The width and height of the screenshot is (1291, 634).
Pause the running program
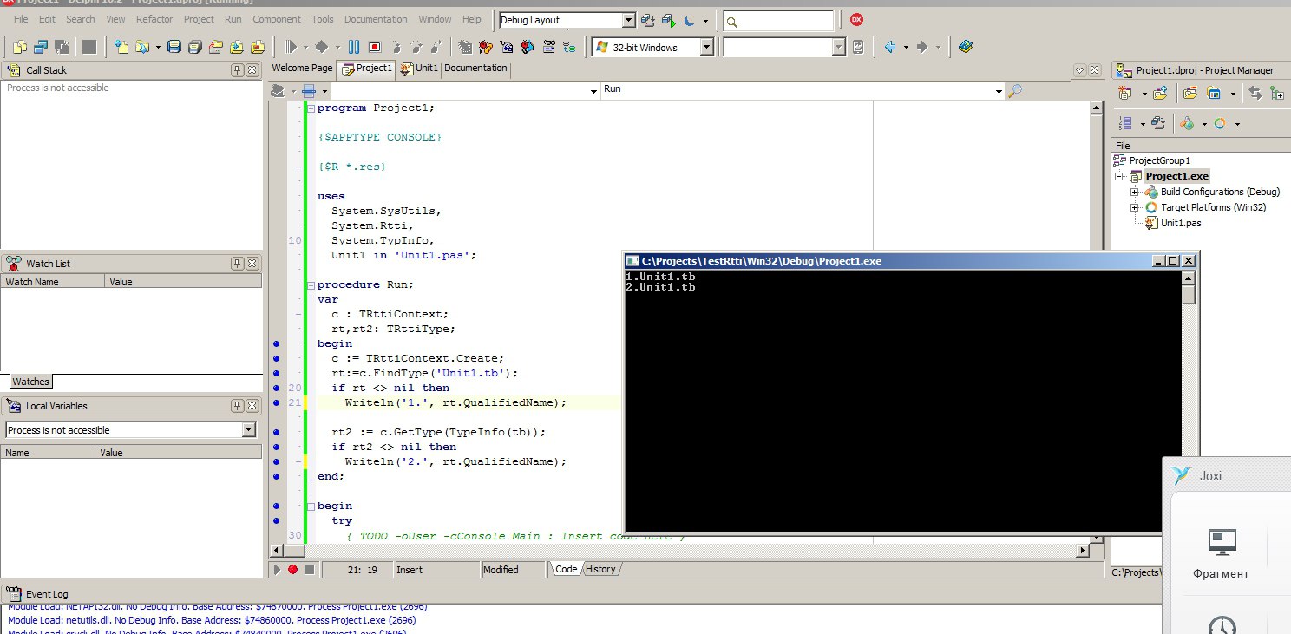point(354,47)
